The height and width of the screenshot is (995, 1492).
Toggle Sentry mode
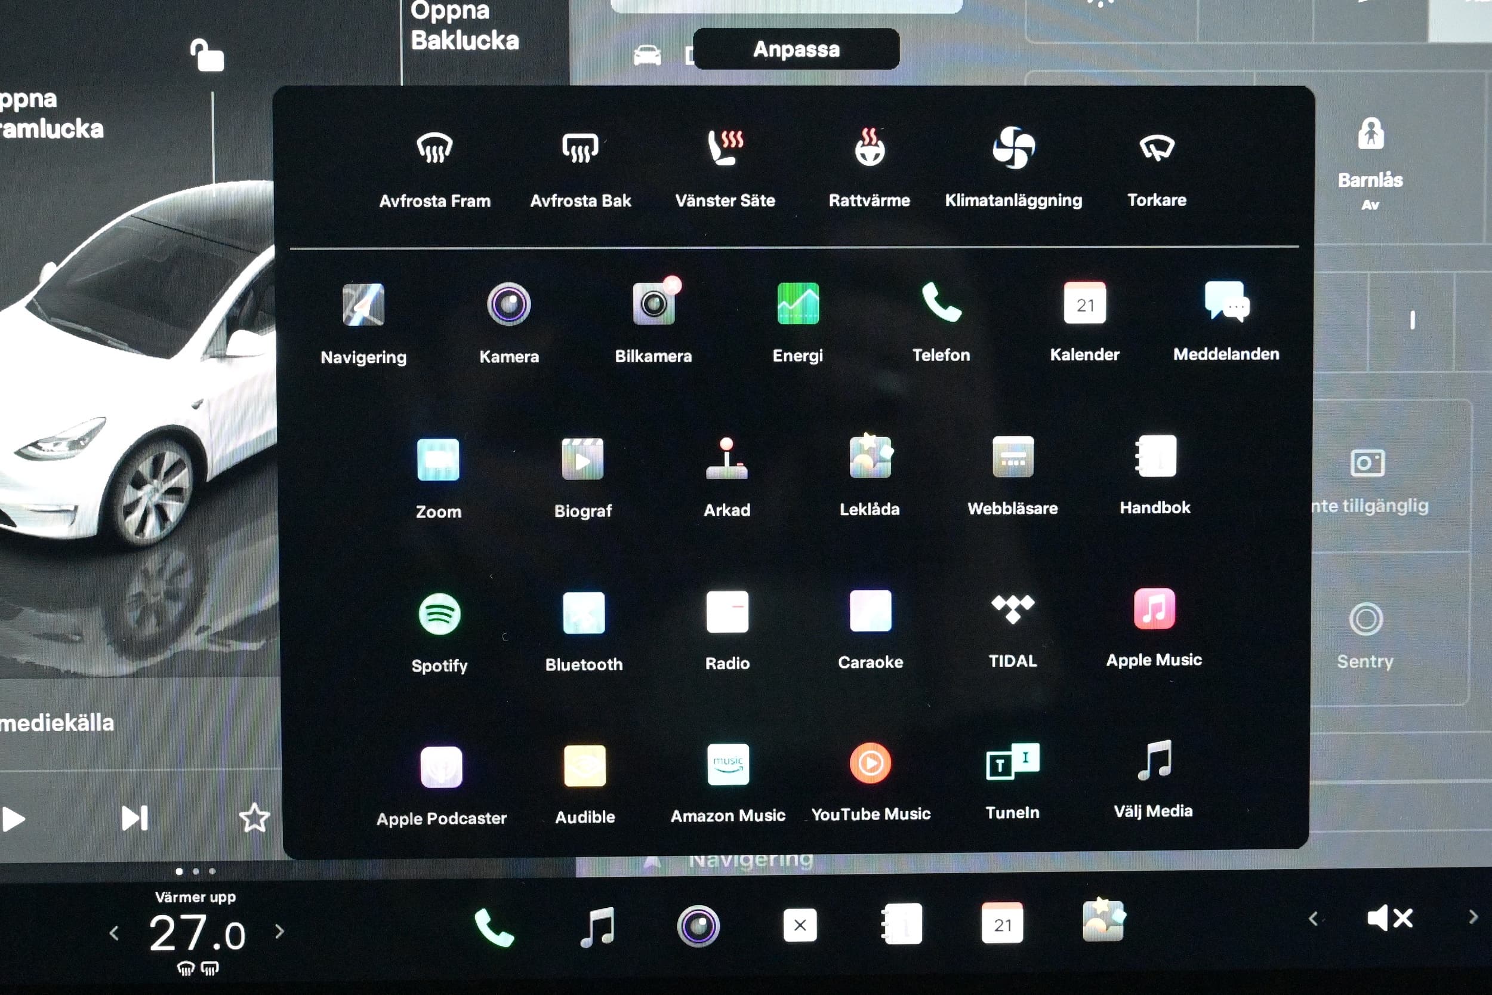click(x=1365, y=620)
